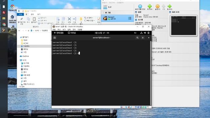Click the VM preview thumbnail in '미리 보기'
210x118 pixels.
pyautogui.click(x=184, y=26)
